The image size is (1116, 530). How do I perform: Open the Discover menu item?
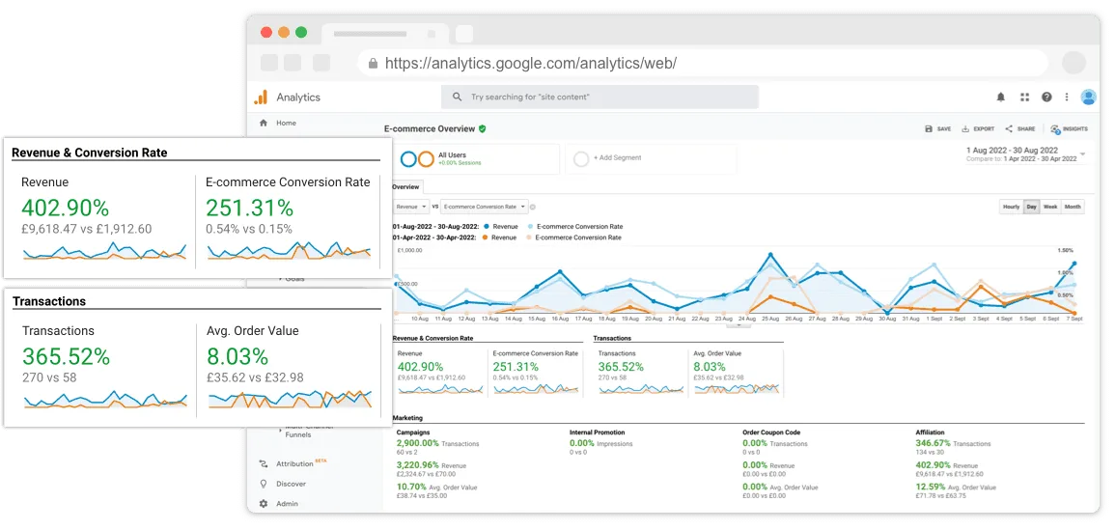[292, 484]
